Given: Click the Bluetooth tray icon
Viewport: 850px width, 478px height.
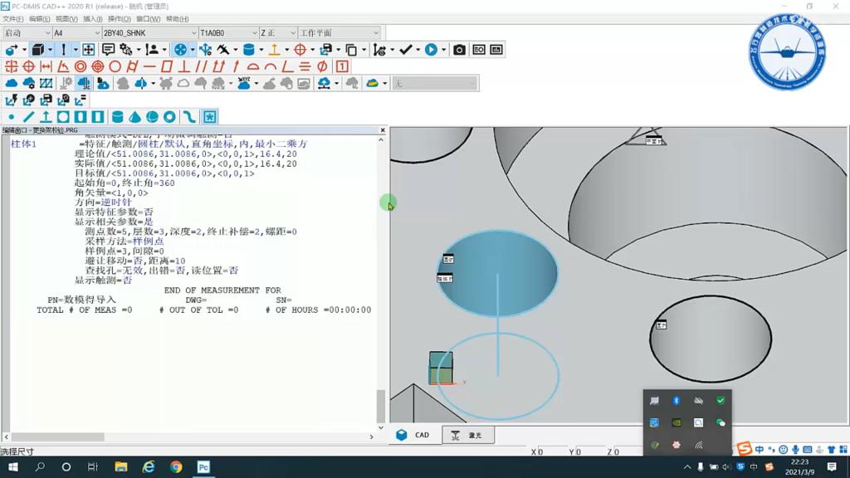Looking at the screenshot, I should tap(676, 401).
